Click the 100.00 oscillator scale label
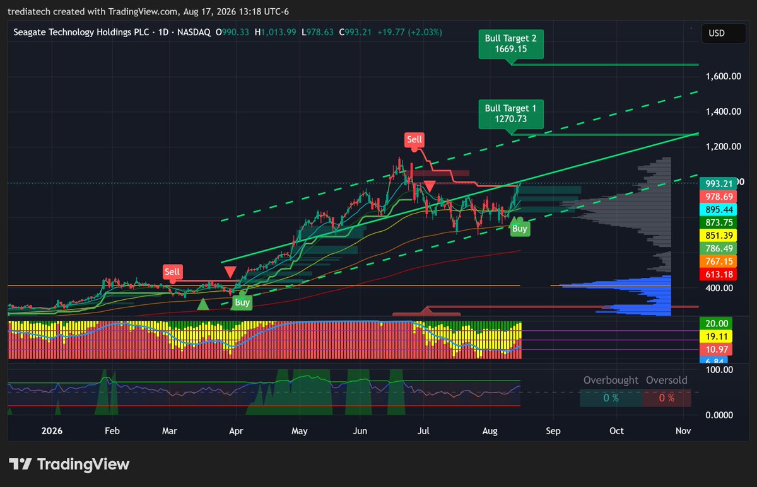Screen dimensions: 757x487 [x=718, y=369]
